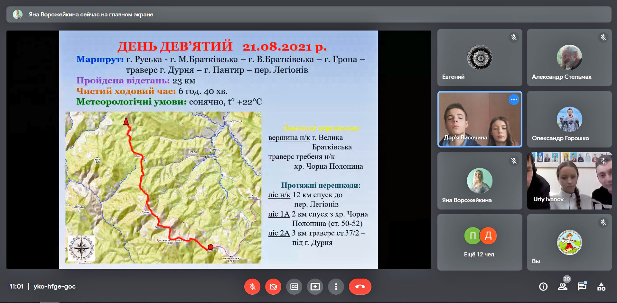Turn on the camera
Viewport: 617px width, 303px height.
[x=273, y=287]
